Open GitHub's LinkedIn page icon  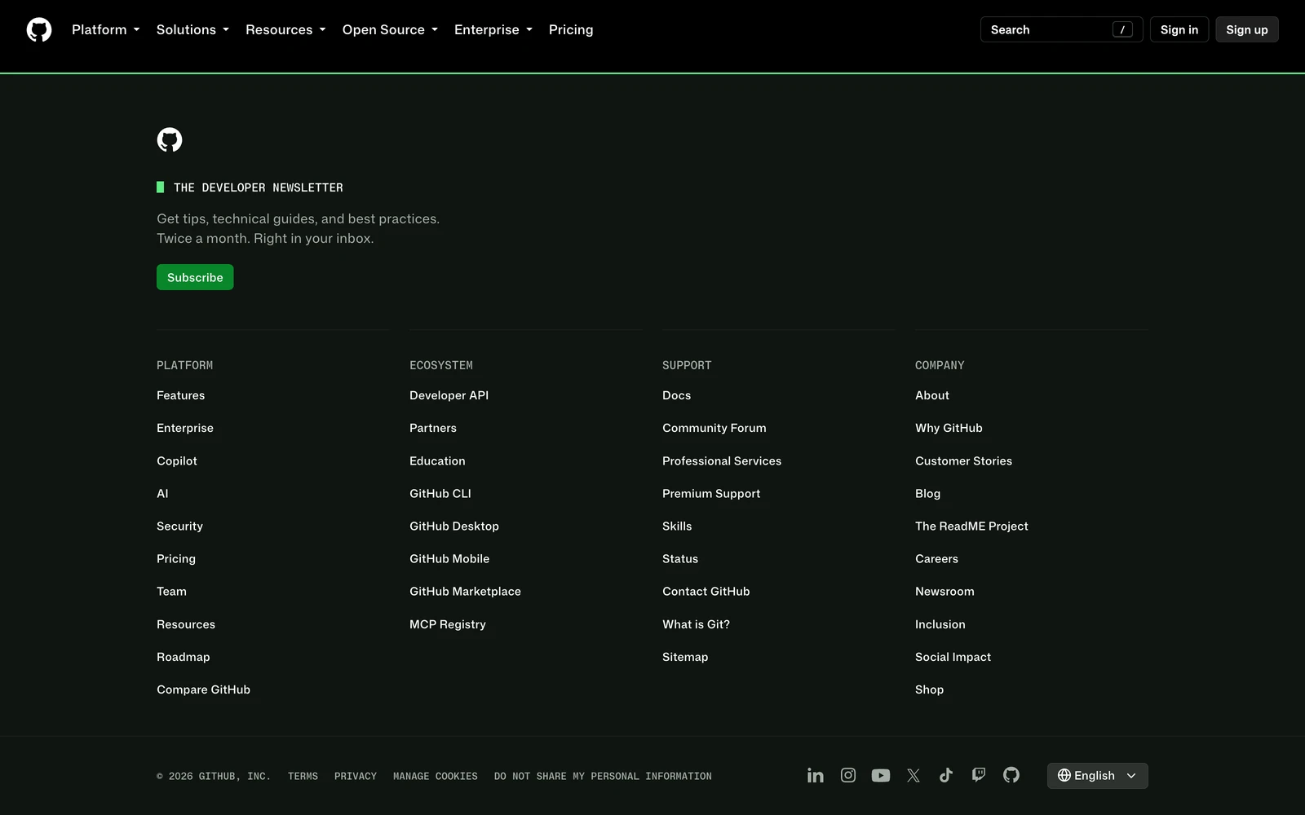[816, 775]
